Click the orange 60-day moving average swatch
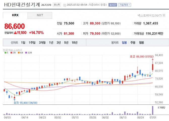The height and width of the screenshot is (121, 169). (19, 53)
